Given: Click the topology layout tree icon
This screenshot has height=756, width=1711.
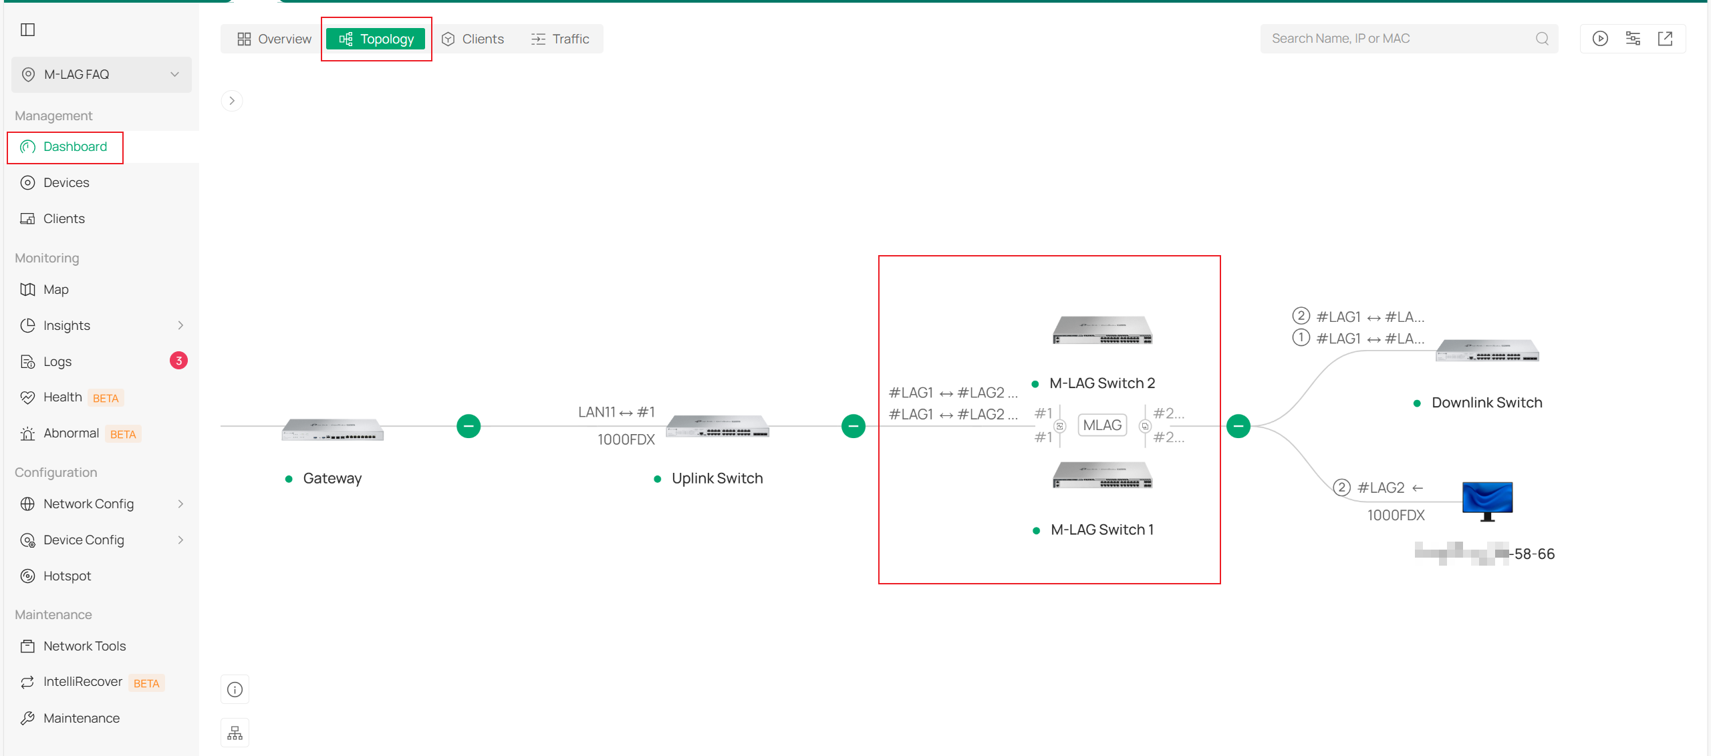Looking at the screenshot, I should [x=234, y=732].
